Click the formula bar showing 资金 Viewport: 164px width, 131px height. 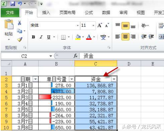tap(122, 56)
